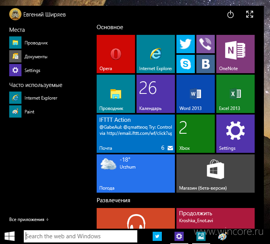Launch Word 2013 tile
270x244 pixels.
196,94
